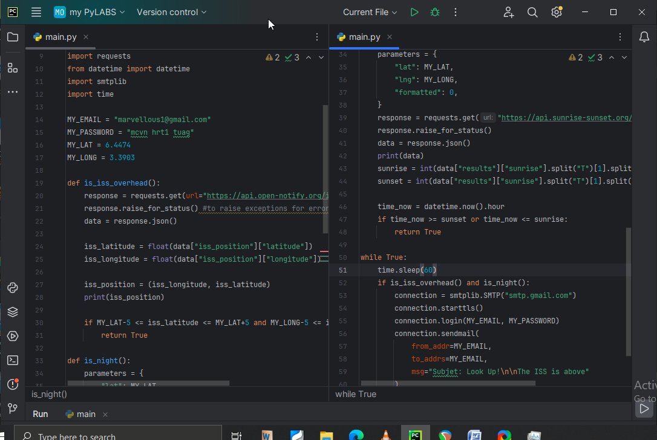Open right editor tab options menu
Screen dimensions: 657x440
tap(620, 37)
